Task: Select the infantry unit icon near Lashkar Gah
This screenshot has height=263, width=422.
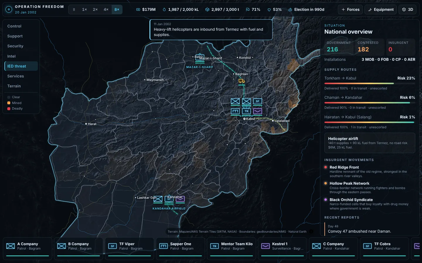Action: 158,199
